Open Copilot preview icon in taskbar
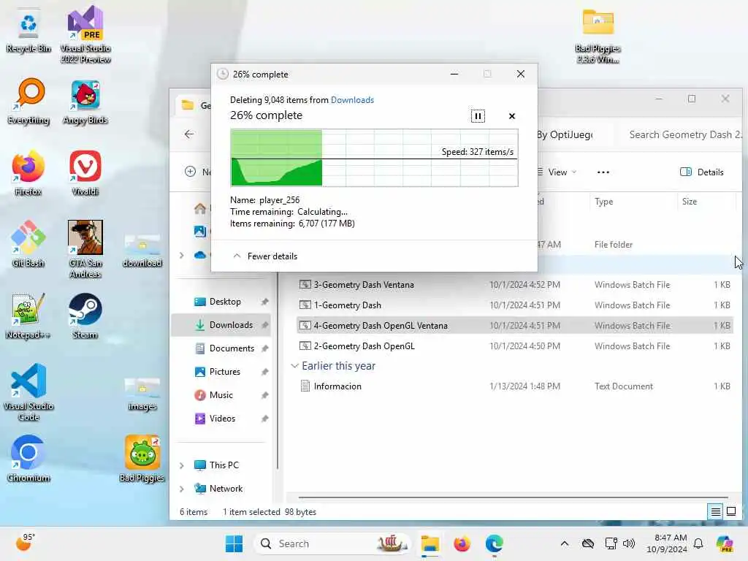 [725, 543]
